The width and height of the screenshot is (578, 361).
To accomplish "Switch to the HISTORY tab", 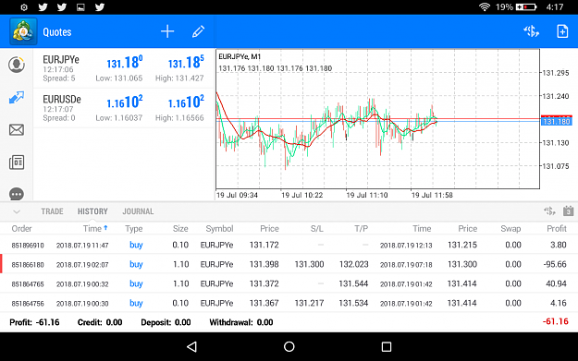I will coord(92,211).
